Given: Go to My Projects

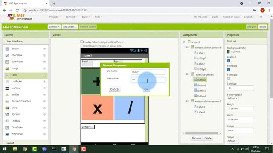Looking at the screenshot, I should pos(200,17).
